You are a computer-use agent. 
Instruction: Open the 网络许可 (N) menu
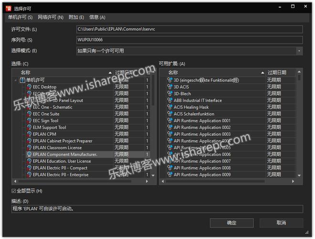[x=51, y=17]
